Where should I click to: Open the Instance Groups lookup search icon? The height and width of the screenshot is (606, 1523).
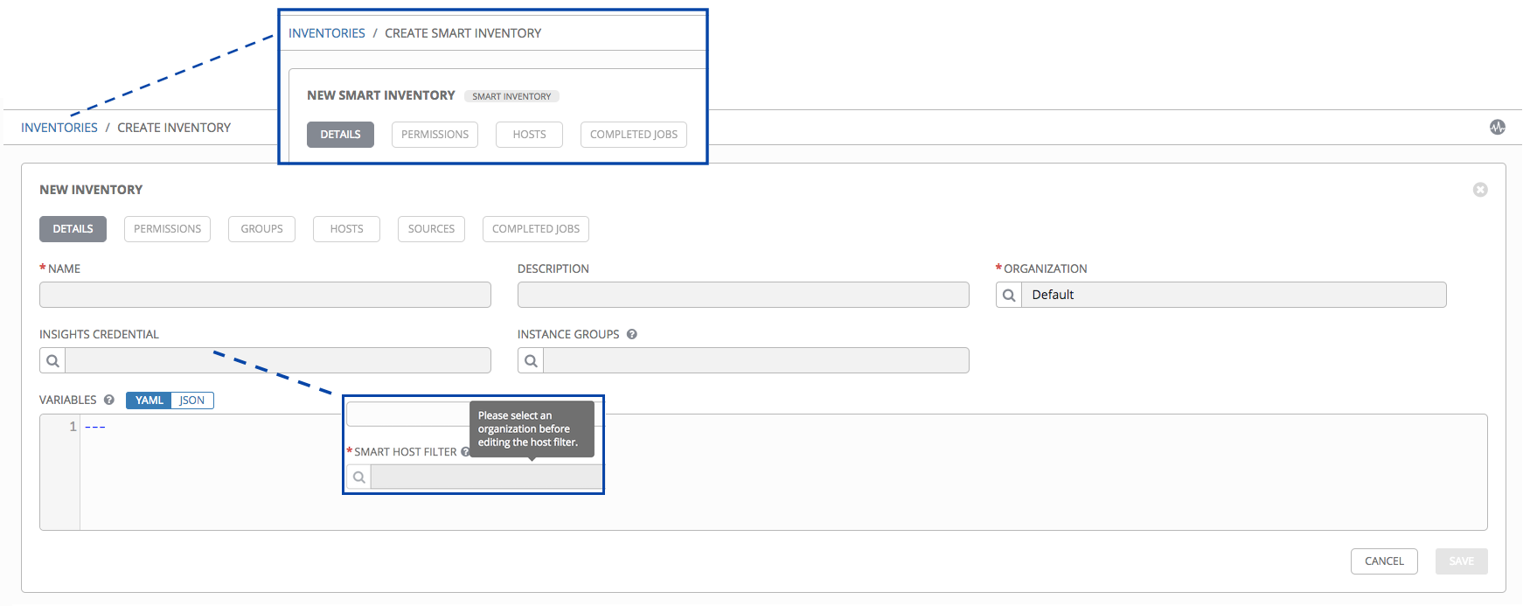point(531,360)
